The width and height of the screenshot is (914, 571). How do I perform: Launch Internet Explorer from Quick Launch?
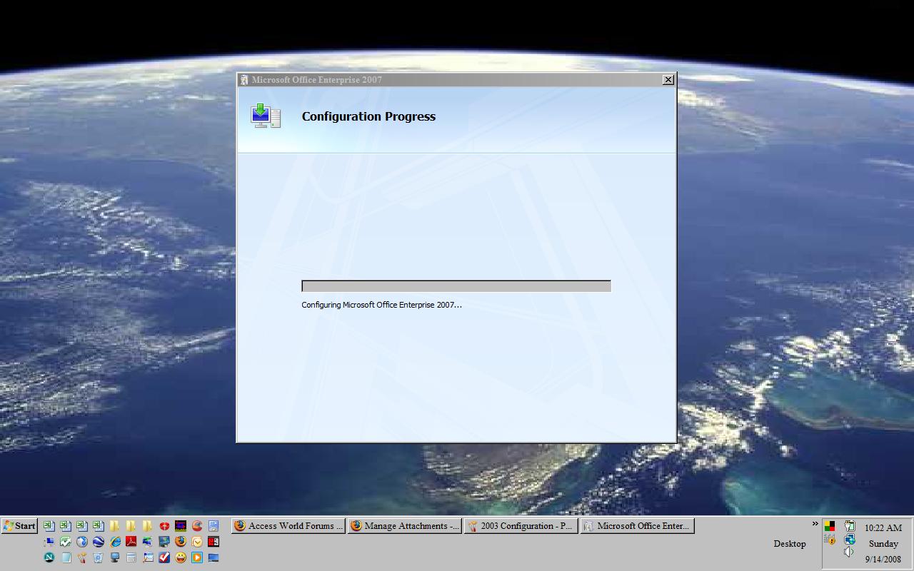pos(115,542)
